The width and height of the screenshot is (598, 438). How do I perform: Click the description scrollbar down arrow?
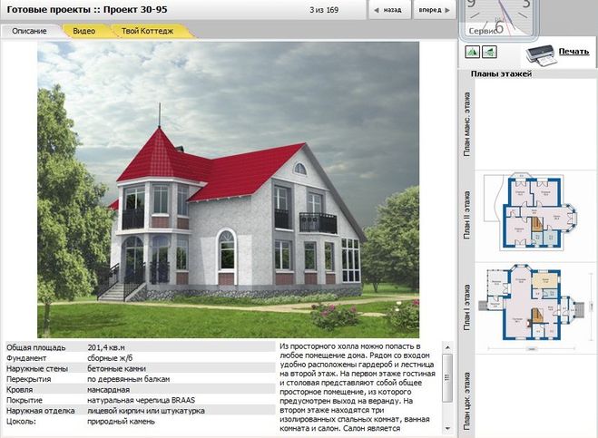coord(446,430)
